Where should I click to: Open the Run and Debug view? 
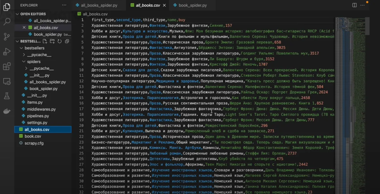tap(7, 51)
